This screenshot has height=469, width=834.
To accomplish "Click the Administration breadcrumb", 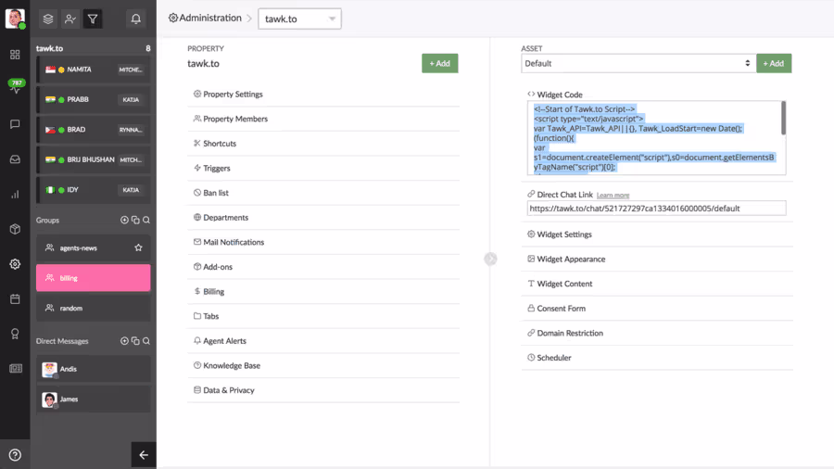I will click(205, 19).
